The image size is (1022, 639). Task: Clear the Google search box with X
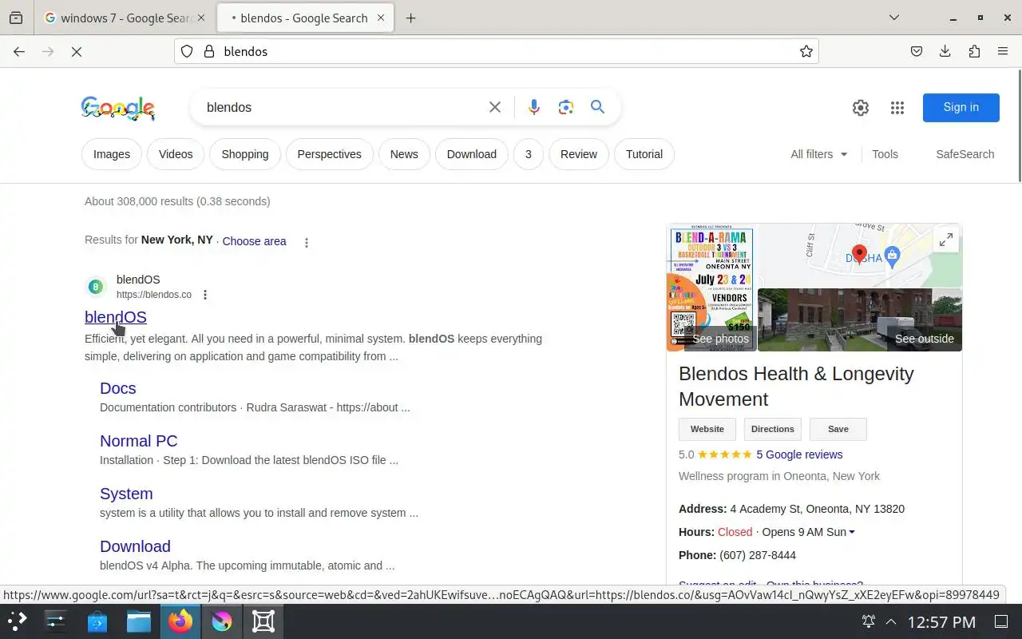[x=495, y=107]
